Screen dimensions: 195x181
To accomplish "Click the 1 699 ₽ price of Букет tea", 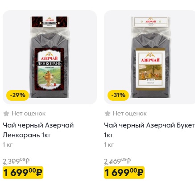I will pyautogui.click(x=124, y=173).
